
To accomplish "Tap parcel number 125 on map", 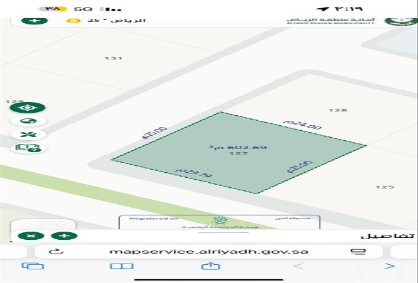I will 385,187.
